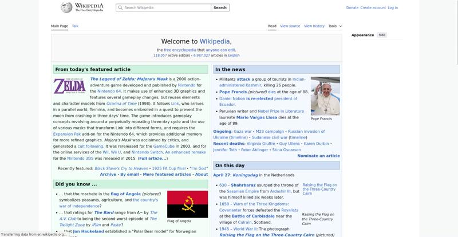This screenshot has height=237, width=458.
Task: Focus the Search Wikipedia input field
Action: (x=163, y=7)
